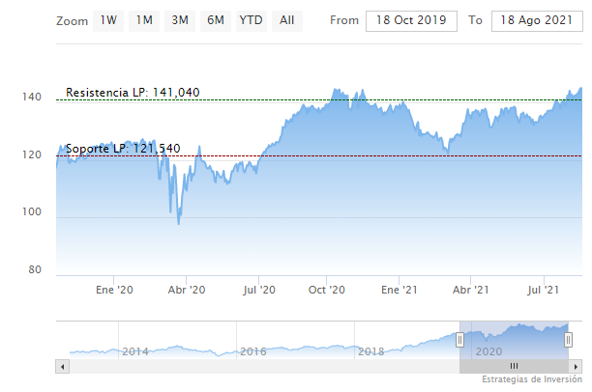592x392 pixels.
Task: Choose the YTD zoom option
Action: coord(250,20)
